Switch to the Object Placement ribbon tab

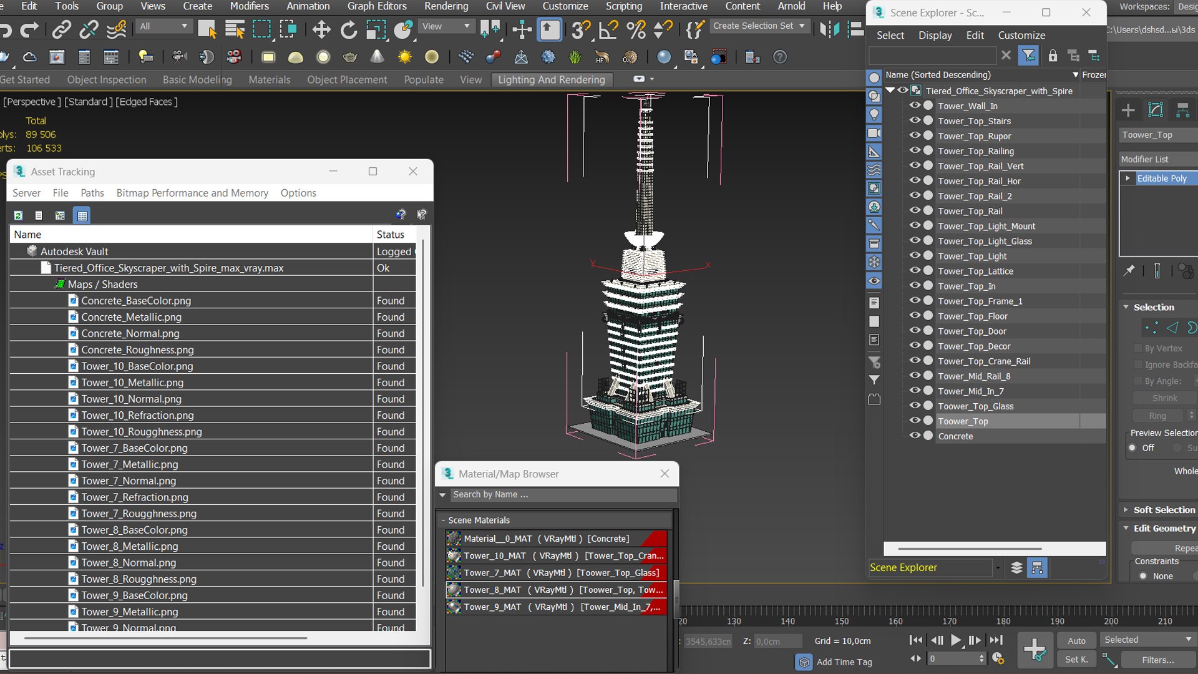tap(347, 80)
